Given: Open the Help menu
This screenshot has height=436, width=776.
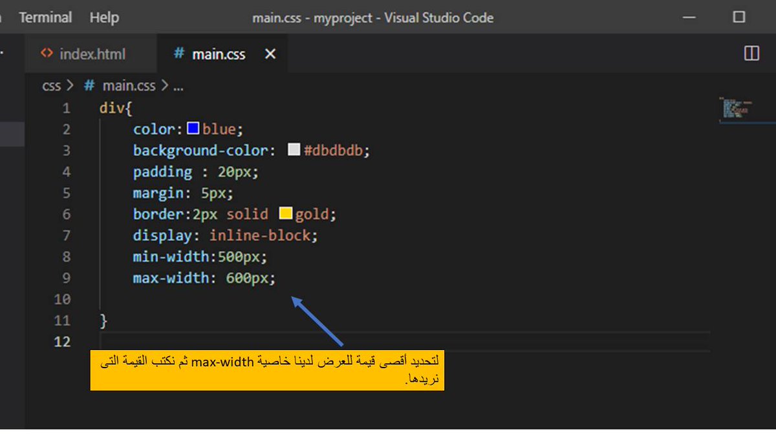Looking at the screenshot, I should pyautogui.click(x=104, y=17).
